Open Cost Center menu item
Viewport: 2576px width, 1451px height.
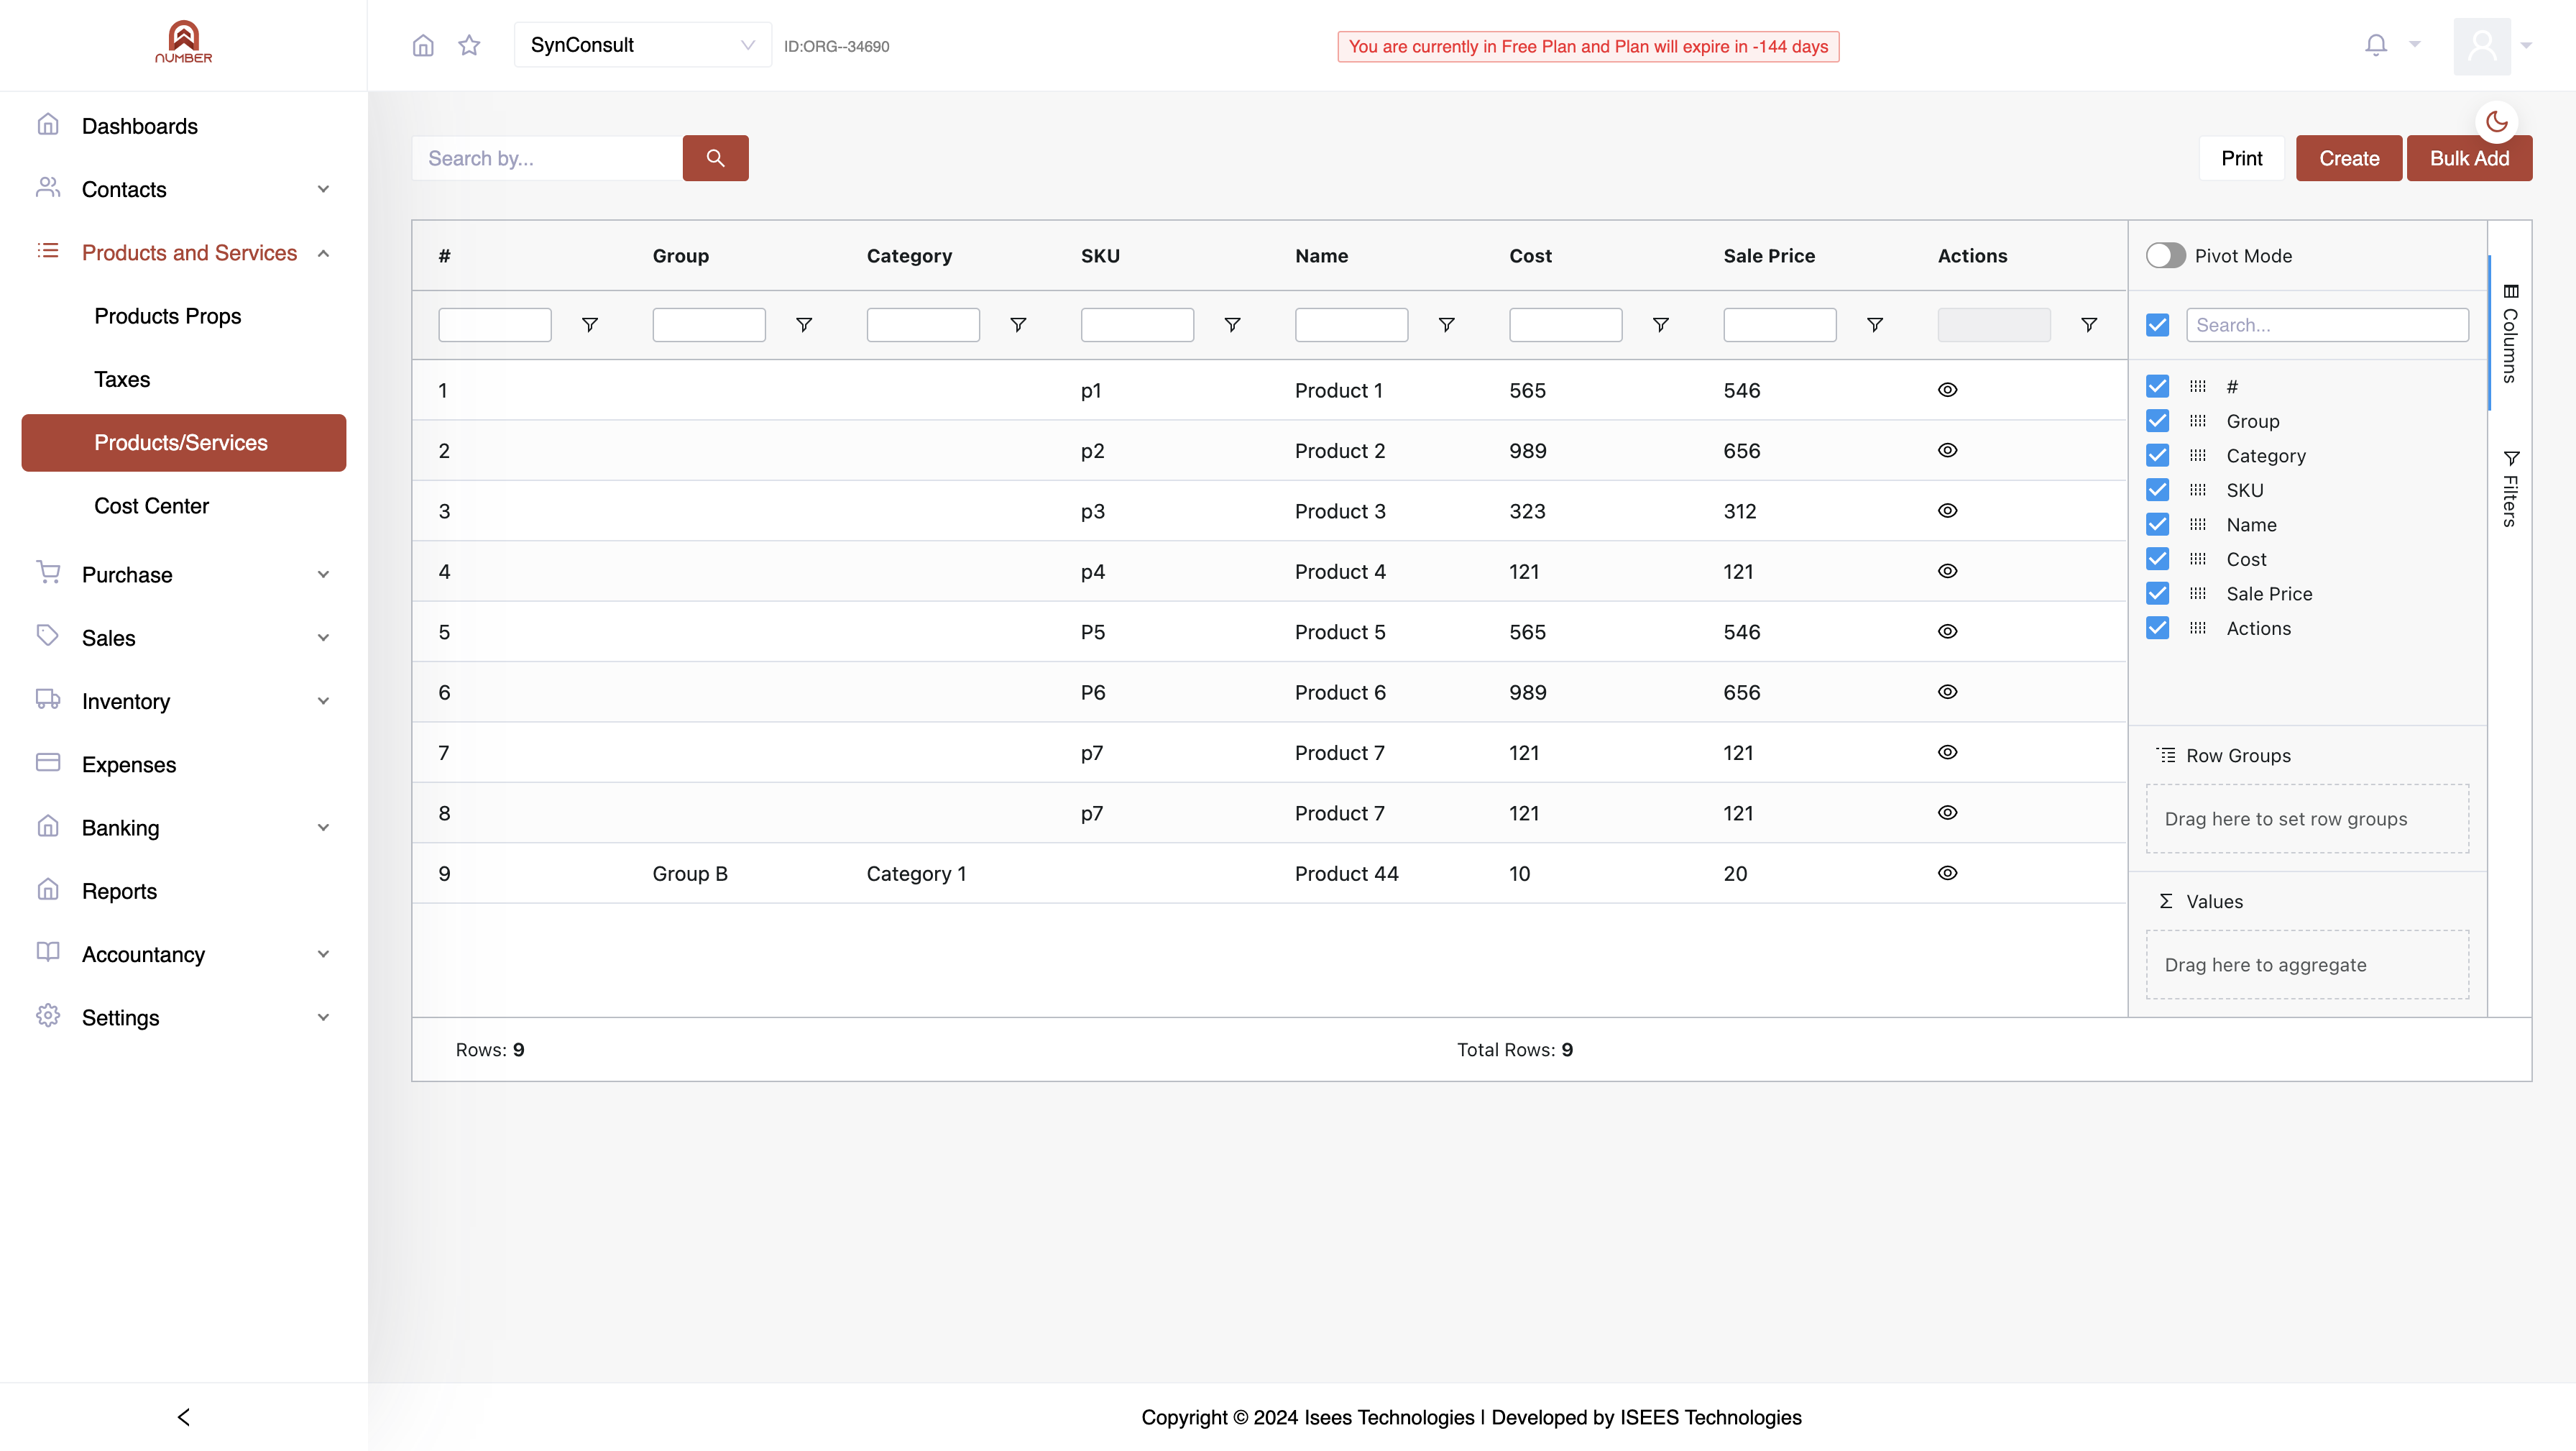152,506
